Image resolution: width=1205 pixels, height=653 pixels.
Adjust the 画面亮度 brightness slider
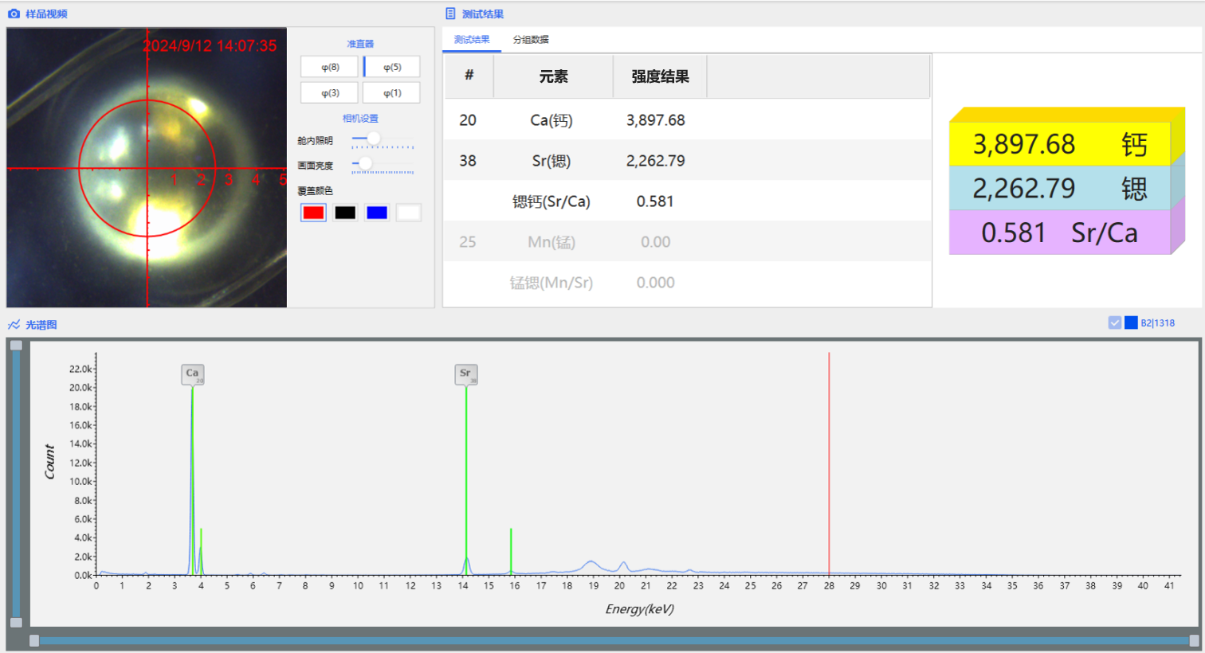tap(365, 163)
